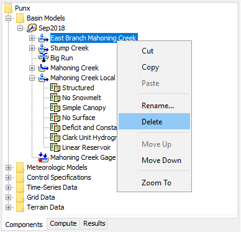Click the Sep2018 basin model icon

[x=32, y=28]
